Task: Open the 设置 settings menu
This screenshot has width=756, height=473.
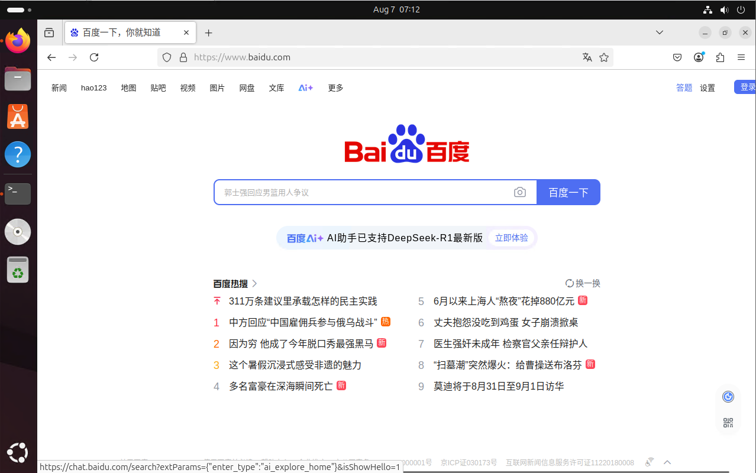Action: coord(707,88)
